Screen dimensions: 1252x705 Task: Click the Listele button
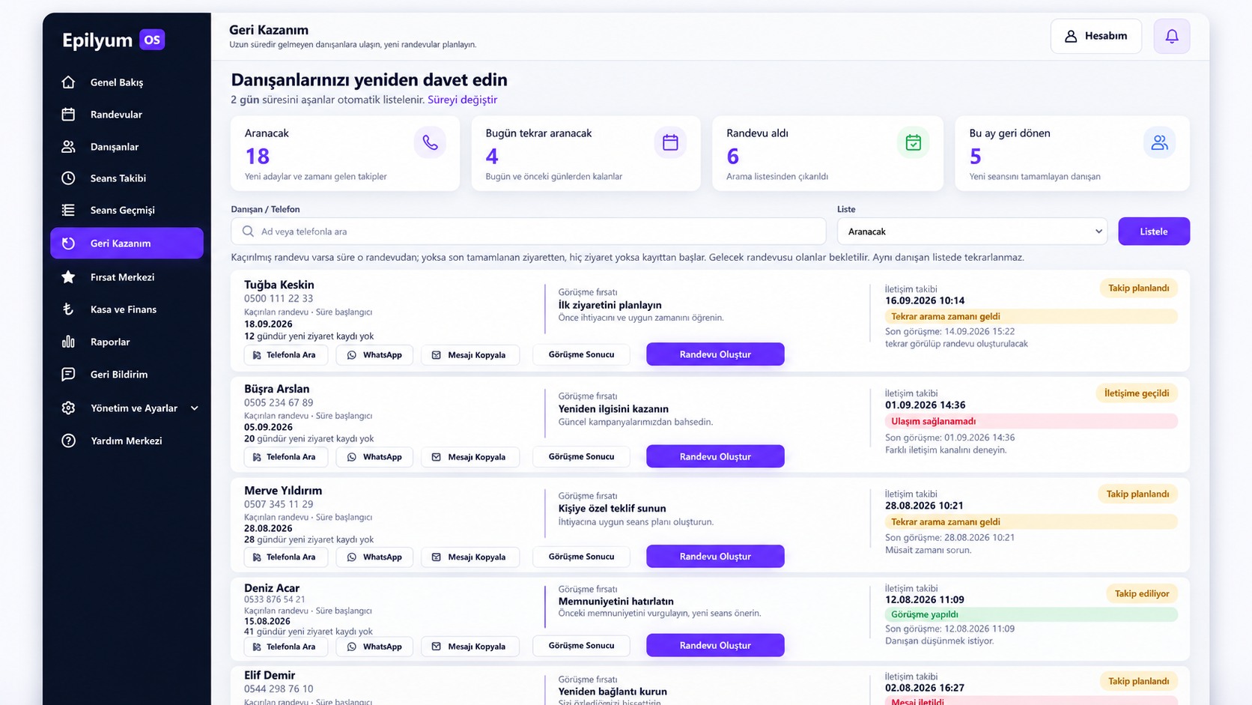1154,232
